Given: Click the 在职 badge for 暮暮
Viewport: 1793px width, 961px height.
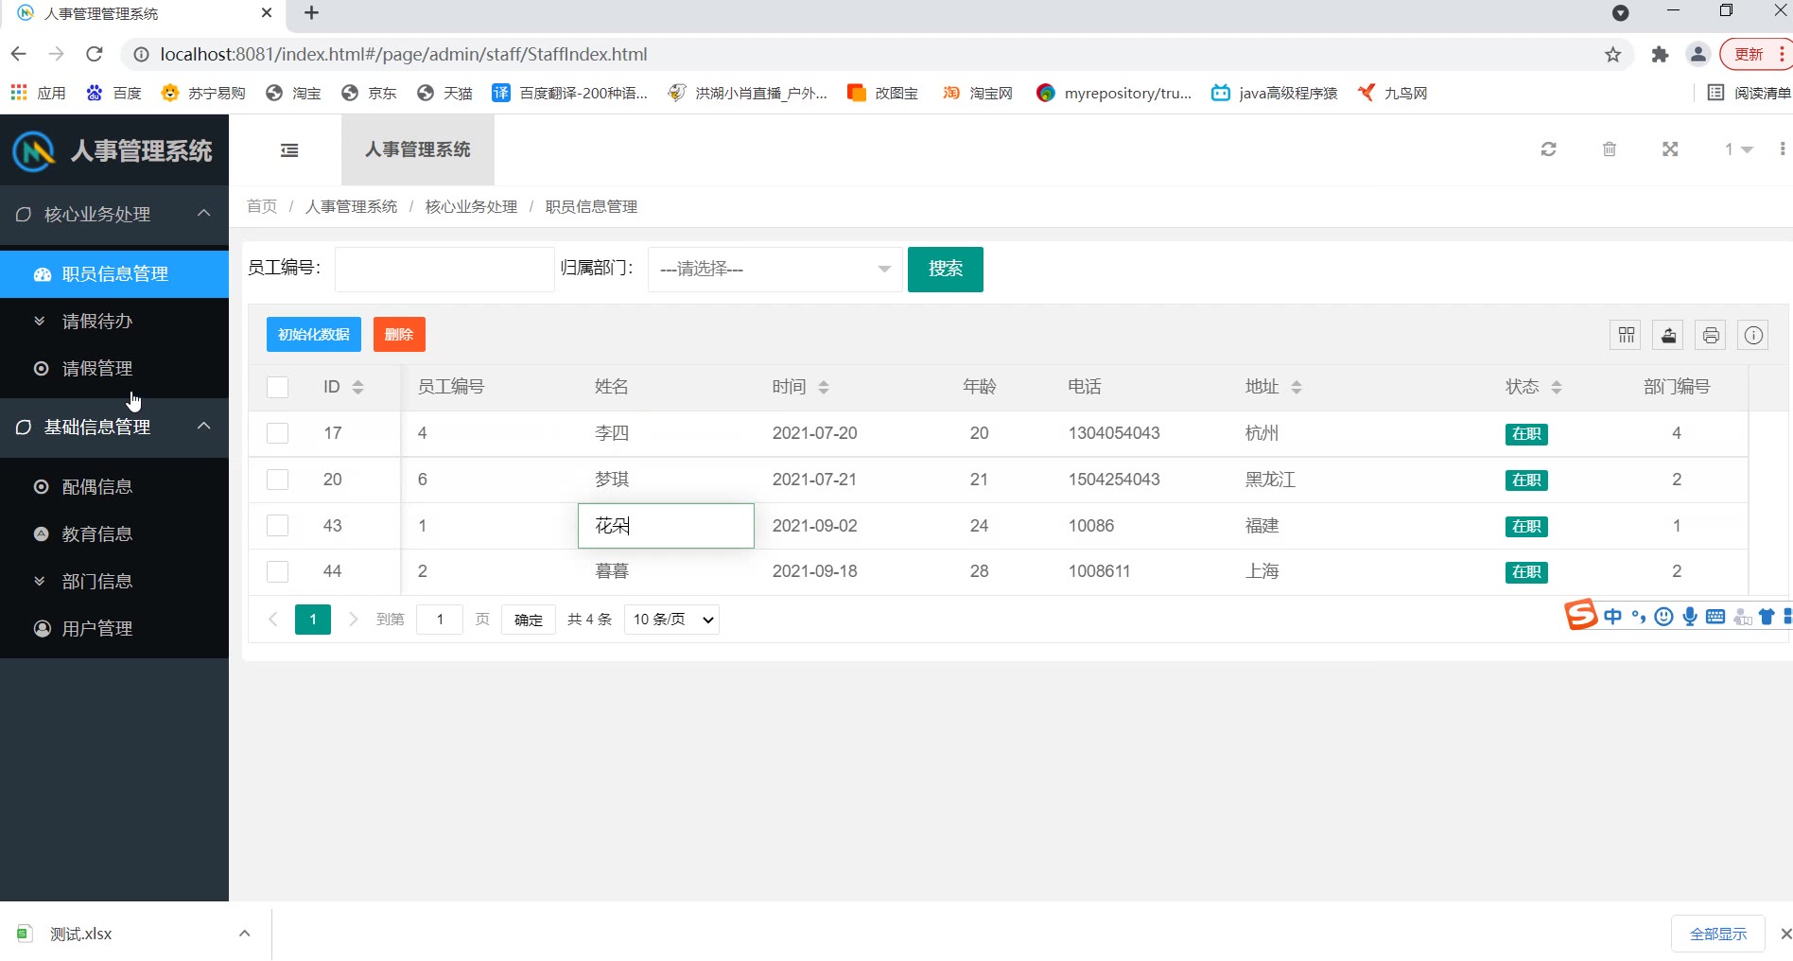Looking at the screenshot, I should [1526, 572].
